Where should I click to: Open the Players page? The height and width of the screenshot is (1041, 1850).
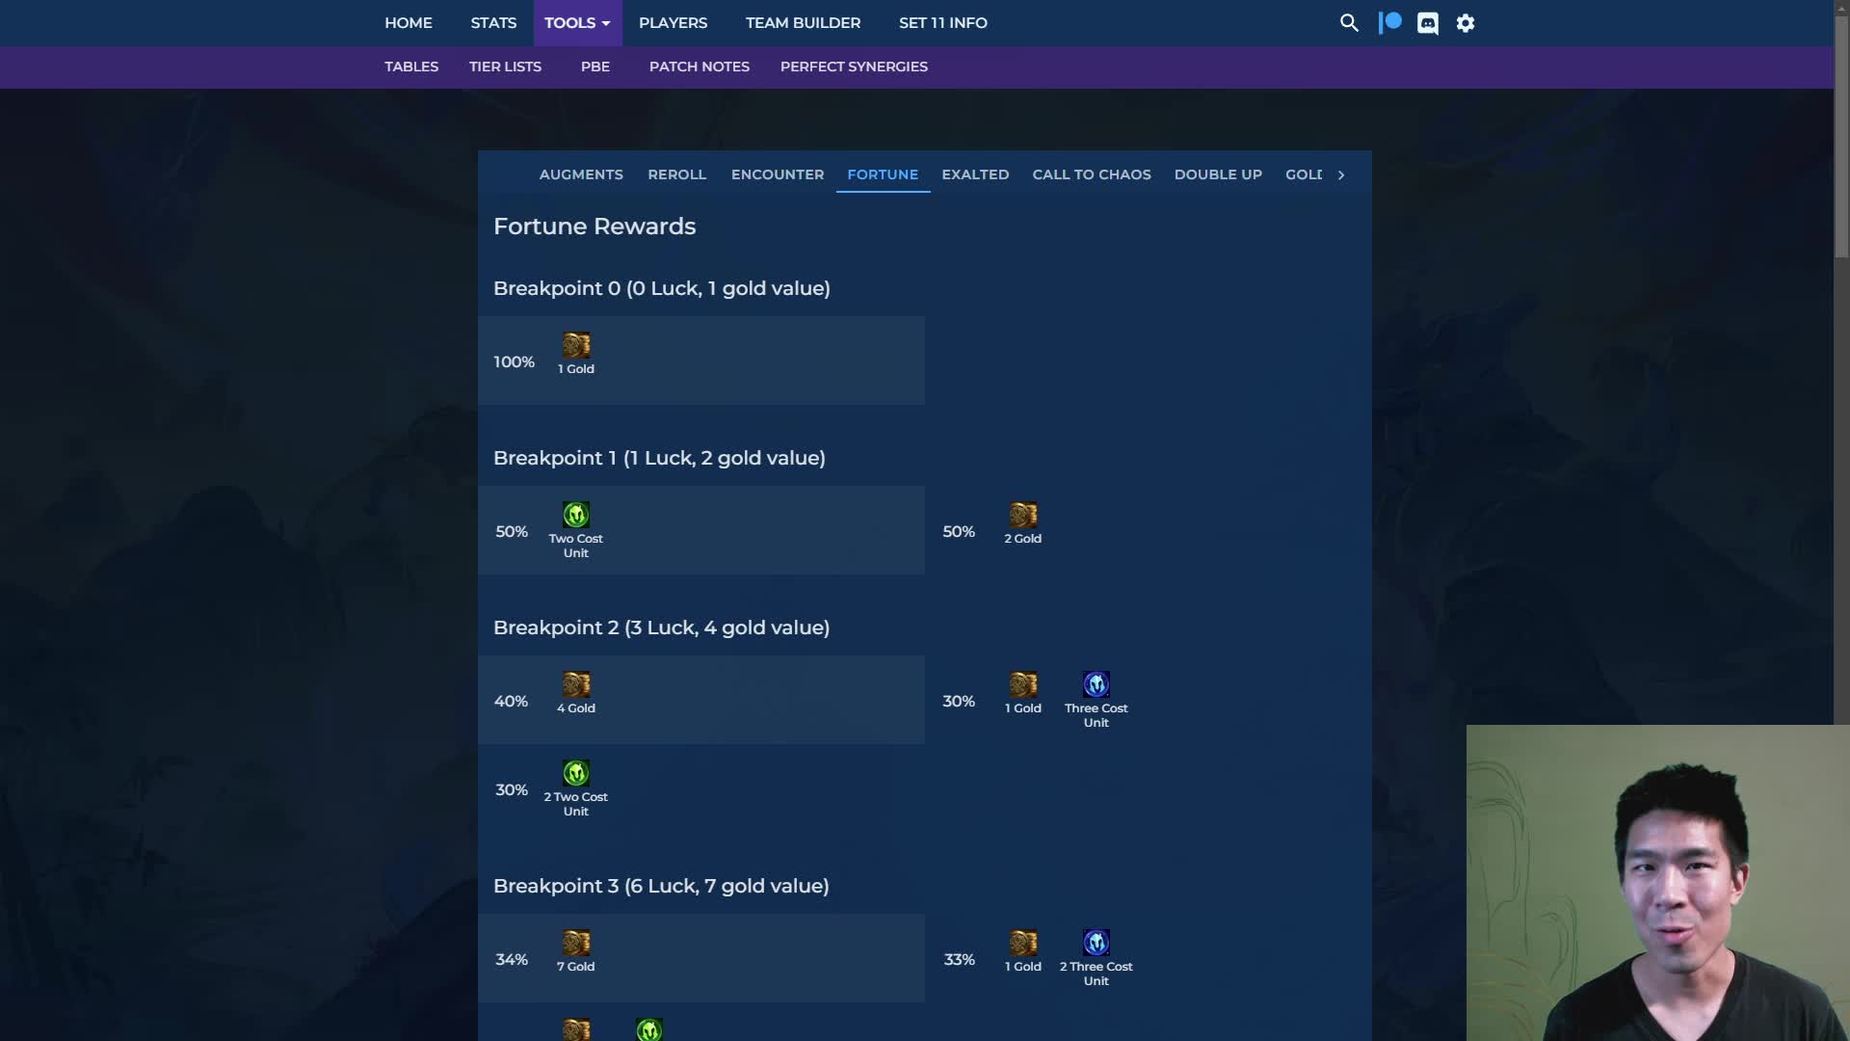coord(673,23)
